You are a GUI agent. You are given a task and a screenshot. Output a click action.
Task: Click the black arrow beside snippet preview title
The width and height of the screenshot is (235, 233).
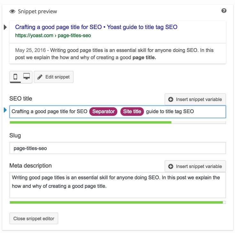pyautogui.click(x=5, y=27)
